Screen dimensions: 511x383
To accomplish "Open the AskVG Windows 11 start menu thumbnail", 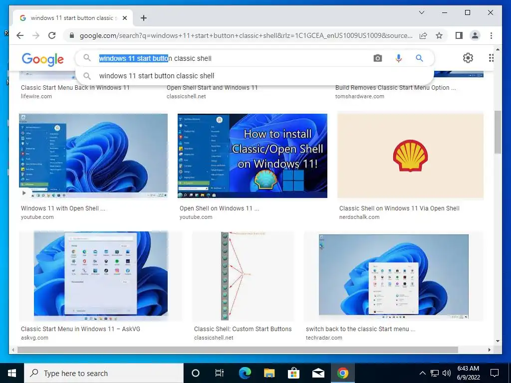I will click(101, 276).
